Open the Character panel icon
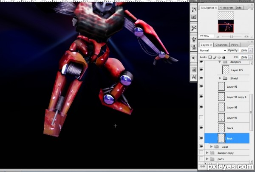 (193, 77)
